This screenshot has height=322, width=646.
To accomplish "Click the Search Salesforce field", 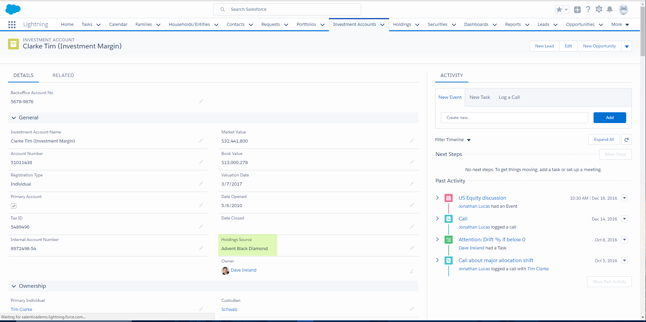I will click(x=287, y=9).
